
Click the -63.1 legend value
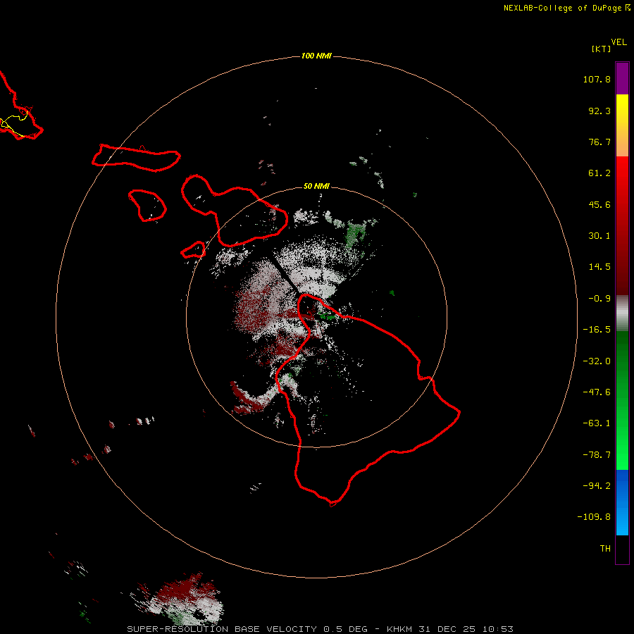[x=597, y=423]
